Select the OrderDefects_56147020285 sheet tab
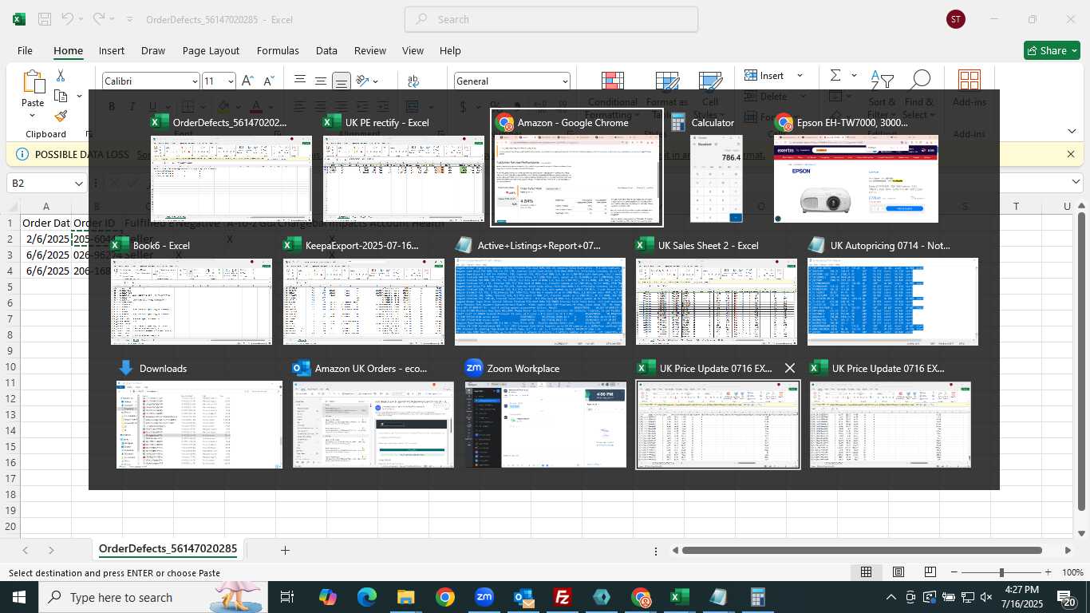Viewport: 1090px width, 613px height. point(168,549)
